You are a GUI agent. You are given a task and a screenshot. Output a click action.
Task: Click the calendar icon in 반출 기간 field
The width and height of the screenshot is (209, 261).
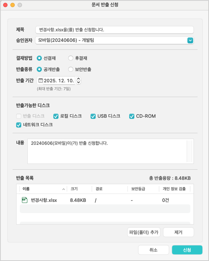(x=41, y=81)
